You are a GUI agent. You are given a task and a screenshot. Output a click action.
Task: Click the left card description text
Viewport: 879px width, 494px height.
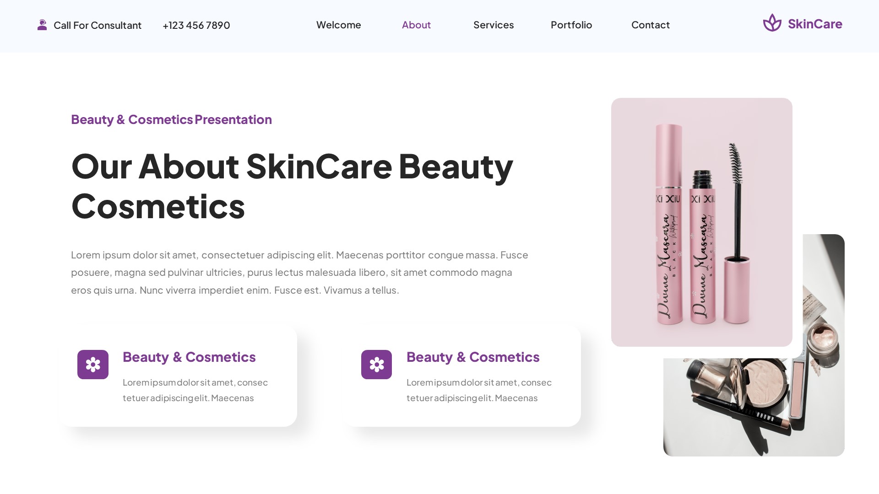[195, 390]
